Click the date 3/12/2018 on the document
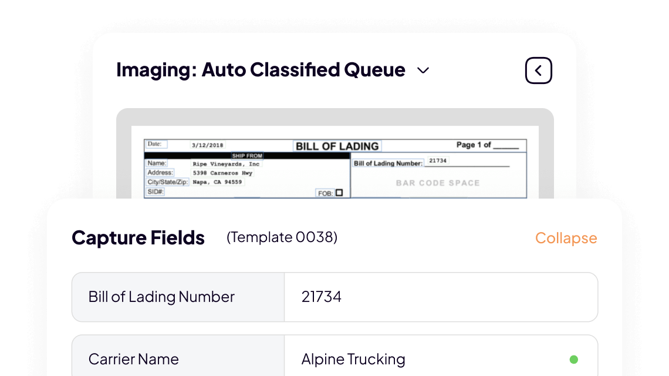Viewport: 669px width, 376px height. tap(207, 146)
